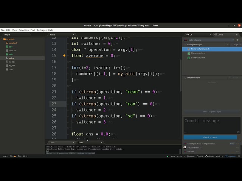Open the Unstaged Changes options menu

[x=227, y=44]
